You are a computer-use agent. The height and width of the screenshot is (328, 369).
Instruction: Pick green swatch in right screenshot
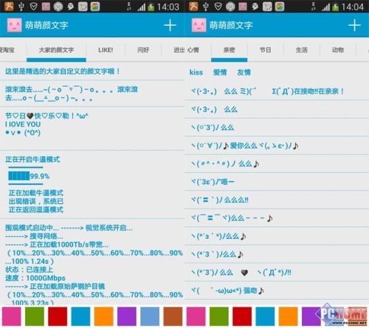pos(219,316)
